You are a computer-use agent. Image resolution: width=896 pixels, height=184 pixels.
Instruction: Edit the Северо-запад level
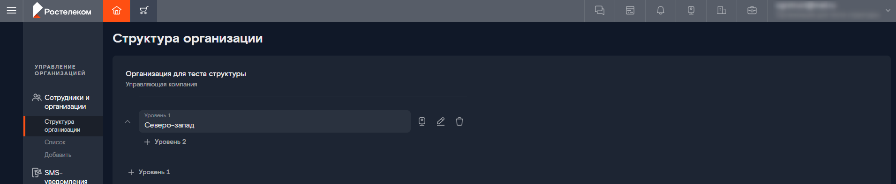(441, 121)
